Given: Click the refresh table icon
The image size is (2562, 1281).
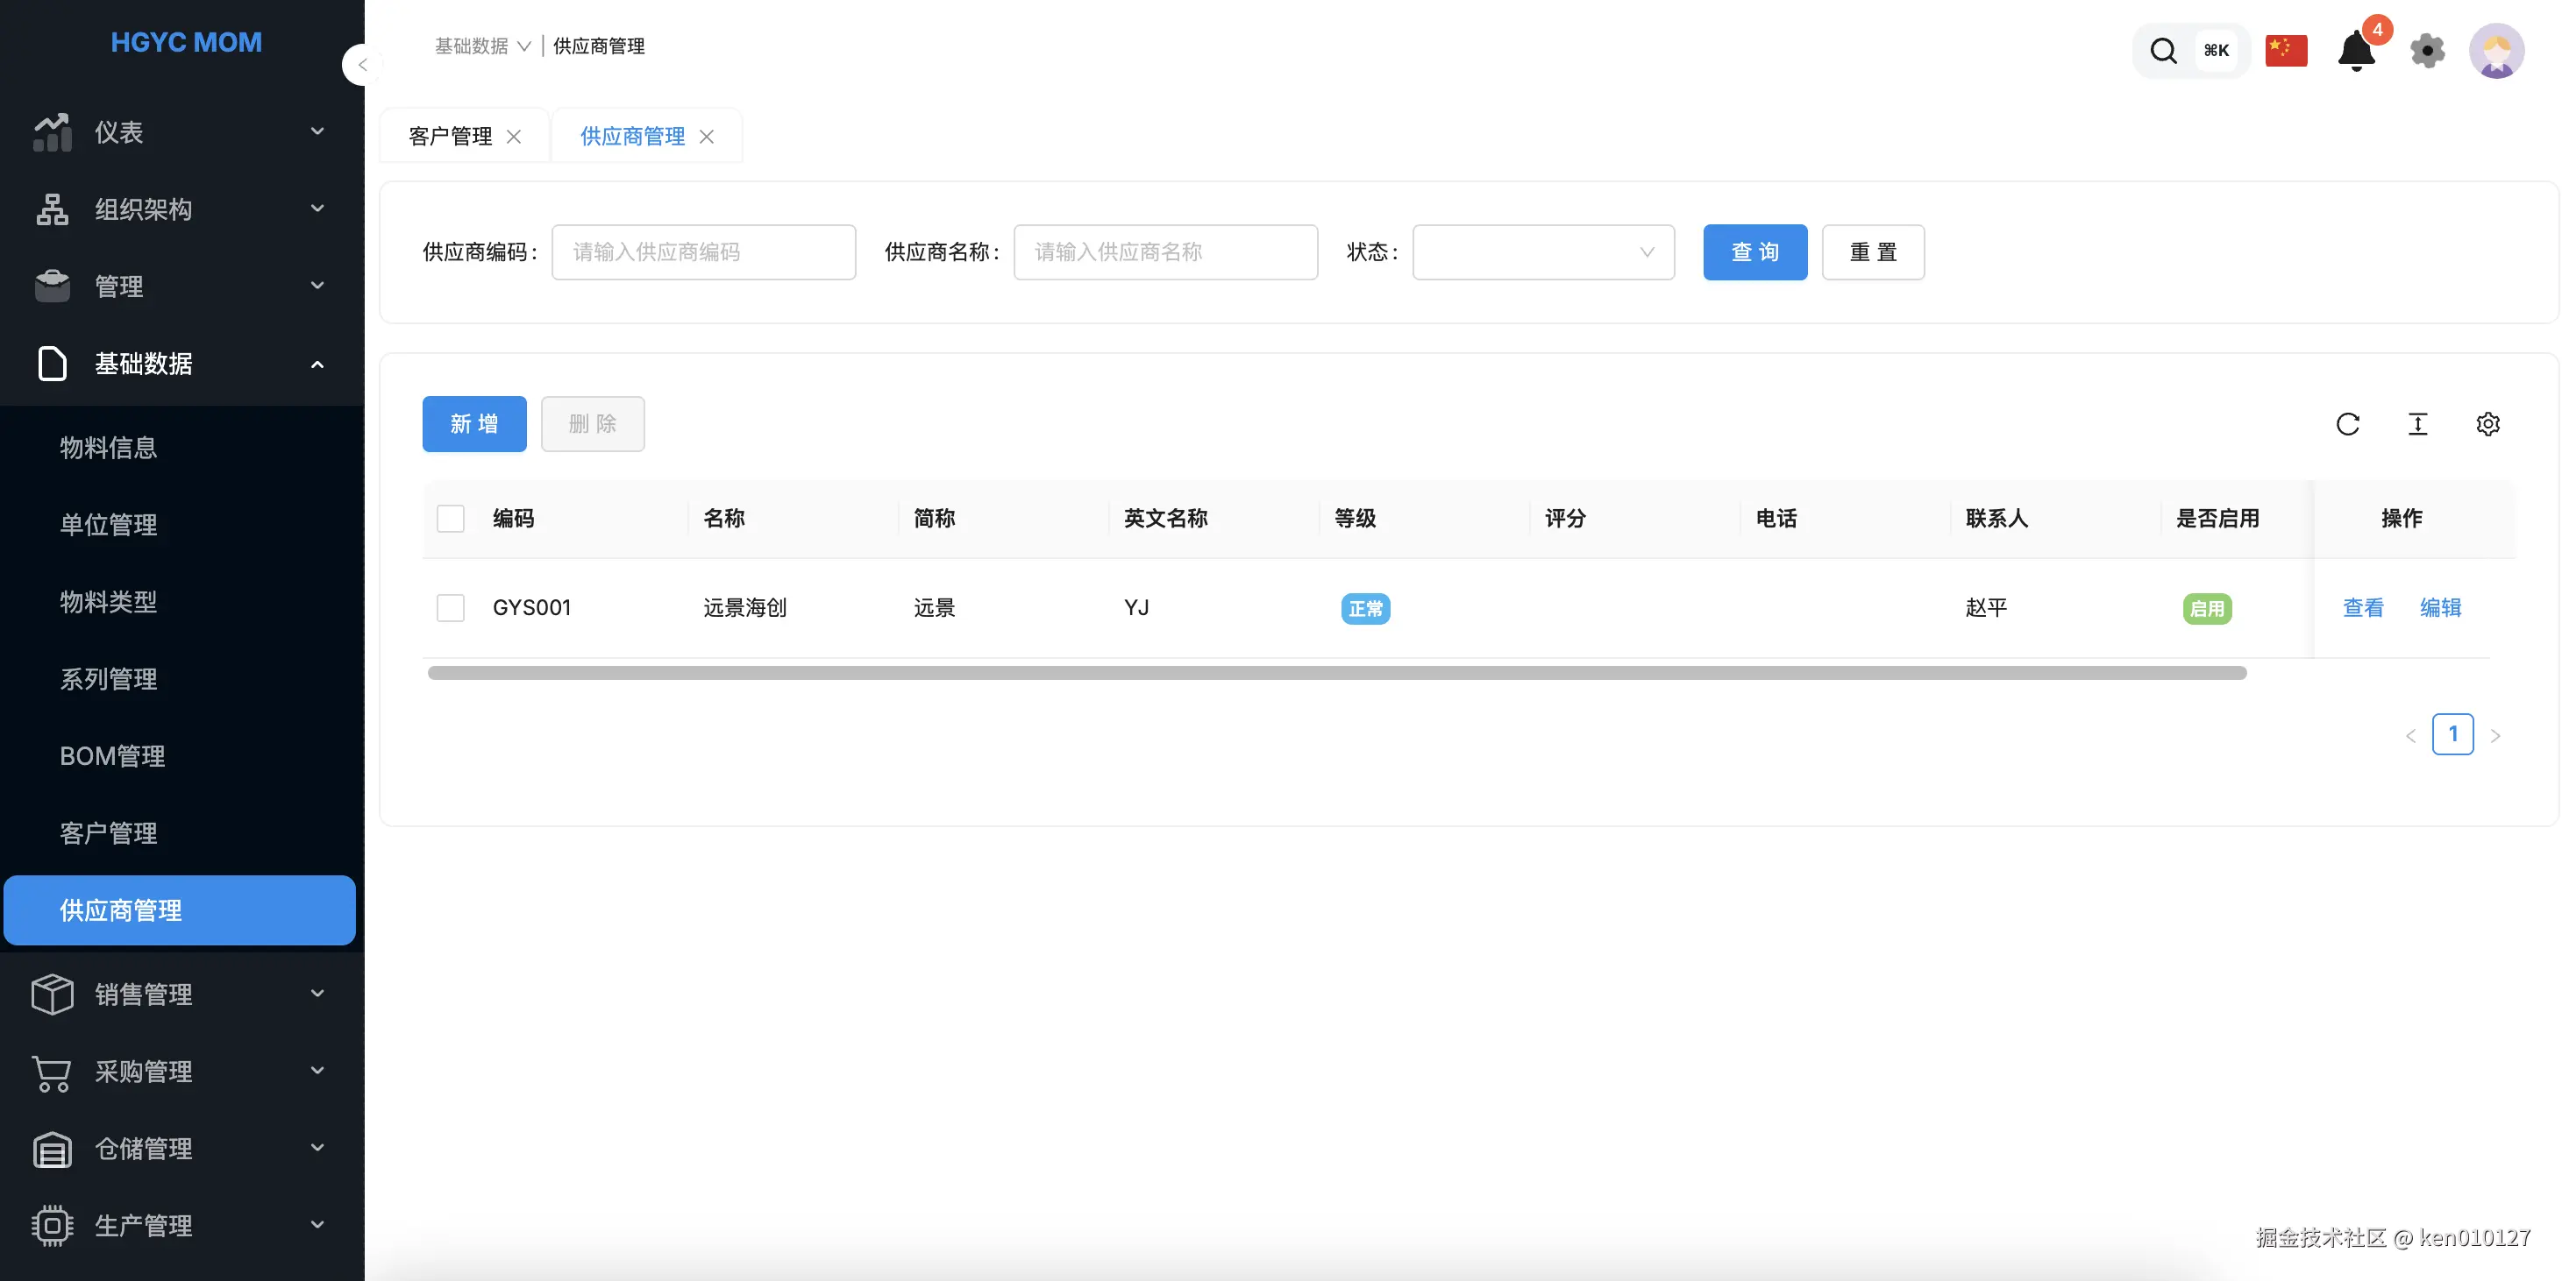Looking at the screenshot, I should point(2347,424).
